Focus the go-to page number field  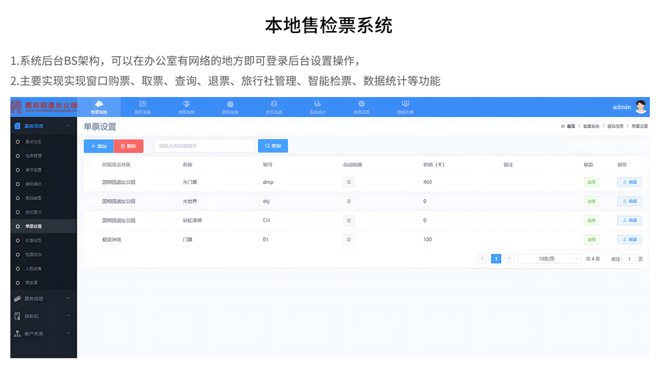(629, 259)
